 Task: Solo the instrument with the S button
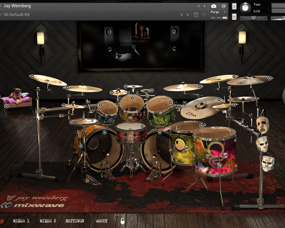click(x=234, y=6)
